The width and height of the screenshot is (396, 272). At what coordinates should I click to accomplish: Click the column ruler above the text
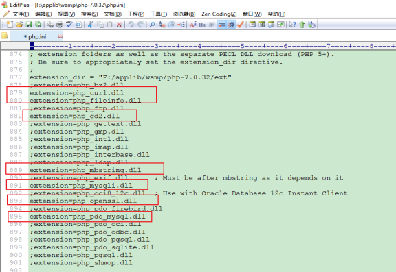tap(212, 46)
